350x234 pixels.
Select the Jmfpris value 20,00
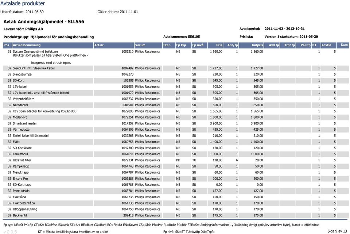[259, 160]
